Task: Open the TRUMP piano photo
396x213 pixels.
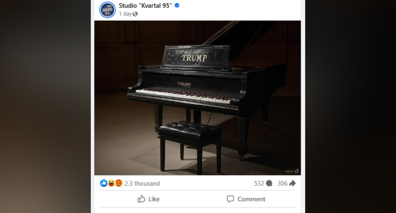Action: pyautogui.click(x=198, y=98)
